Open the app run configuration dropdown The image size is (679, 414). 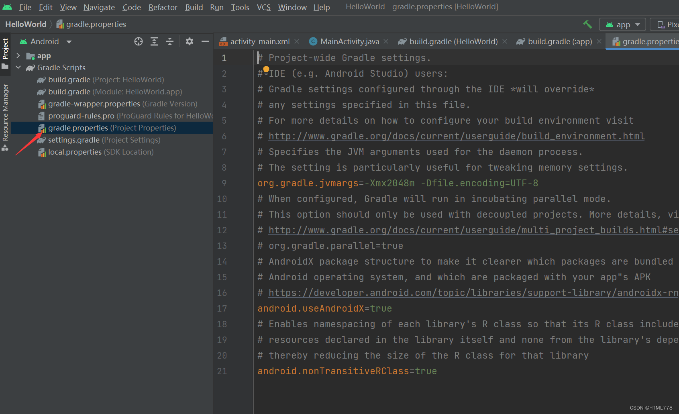tap(622, 24)
